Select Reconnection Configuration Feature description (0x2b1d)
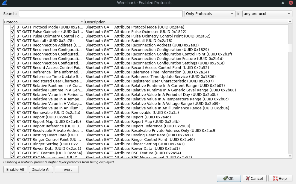This screenshot has height=184, width=296. 154,58
